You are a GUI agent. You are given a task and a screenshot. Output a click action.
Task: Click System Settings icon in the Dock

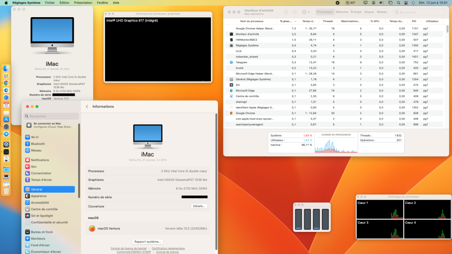click(x=6, y=127)
